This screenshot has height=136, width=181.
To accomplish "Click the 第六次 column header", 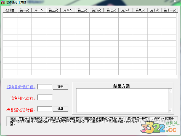I will click(97, 10).
